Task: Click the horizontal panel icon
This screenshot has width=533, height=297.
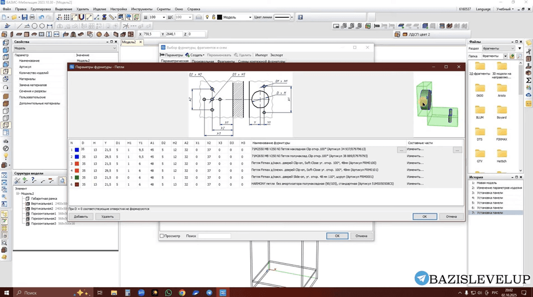Action: (x=19, y=34)
